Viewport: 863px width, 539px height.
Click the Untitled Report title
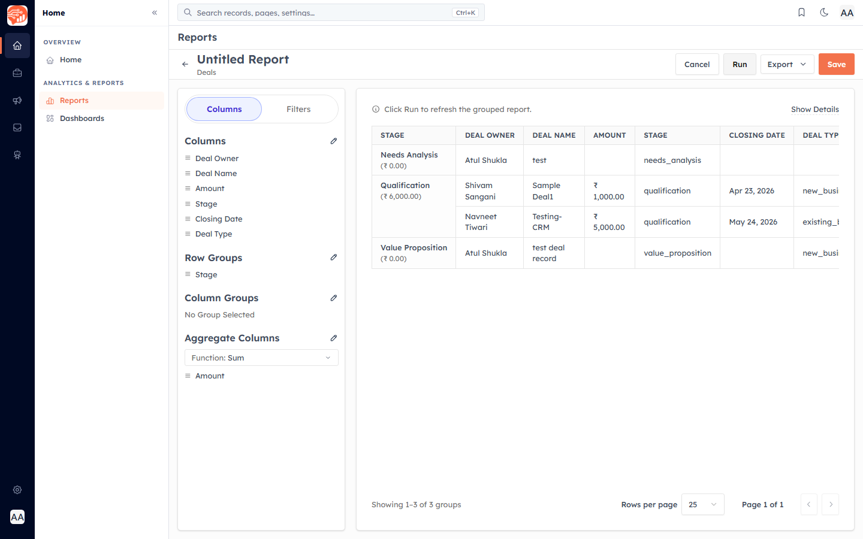pos(243,59)
